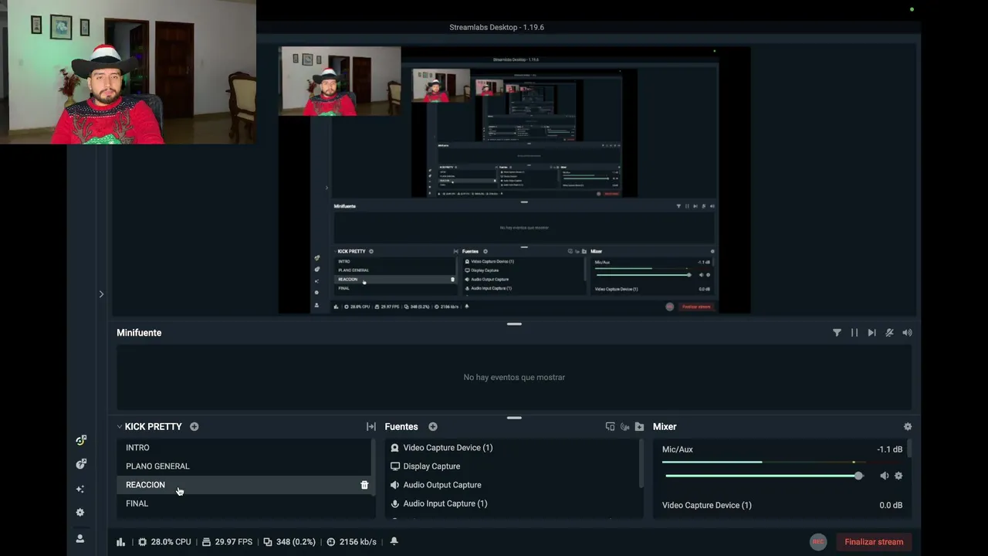Open Settings gear in the left sidebar
The width and height of the screenshot is (988, 556).
(x=80, y=513)
